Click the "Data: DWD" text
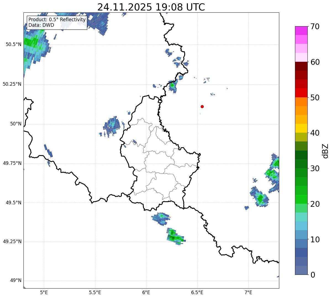Viewport: 332px width, 298px height. tap(41, 25)
